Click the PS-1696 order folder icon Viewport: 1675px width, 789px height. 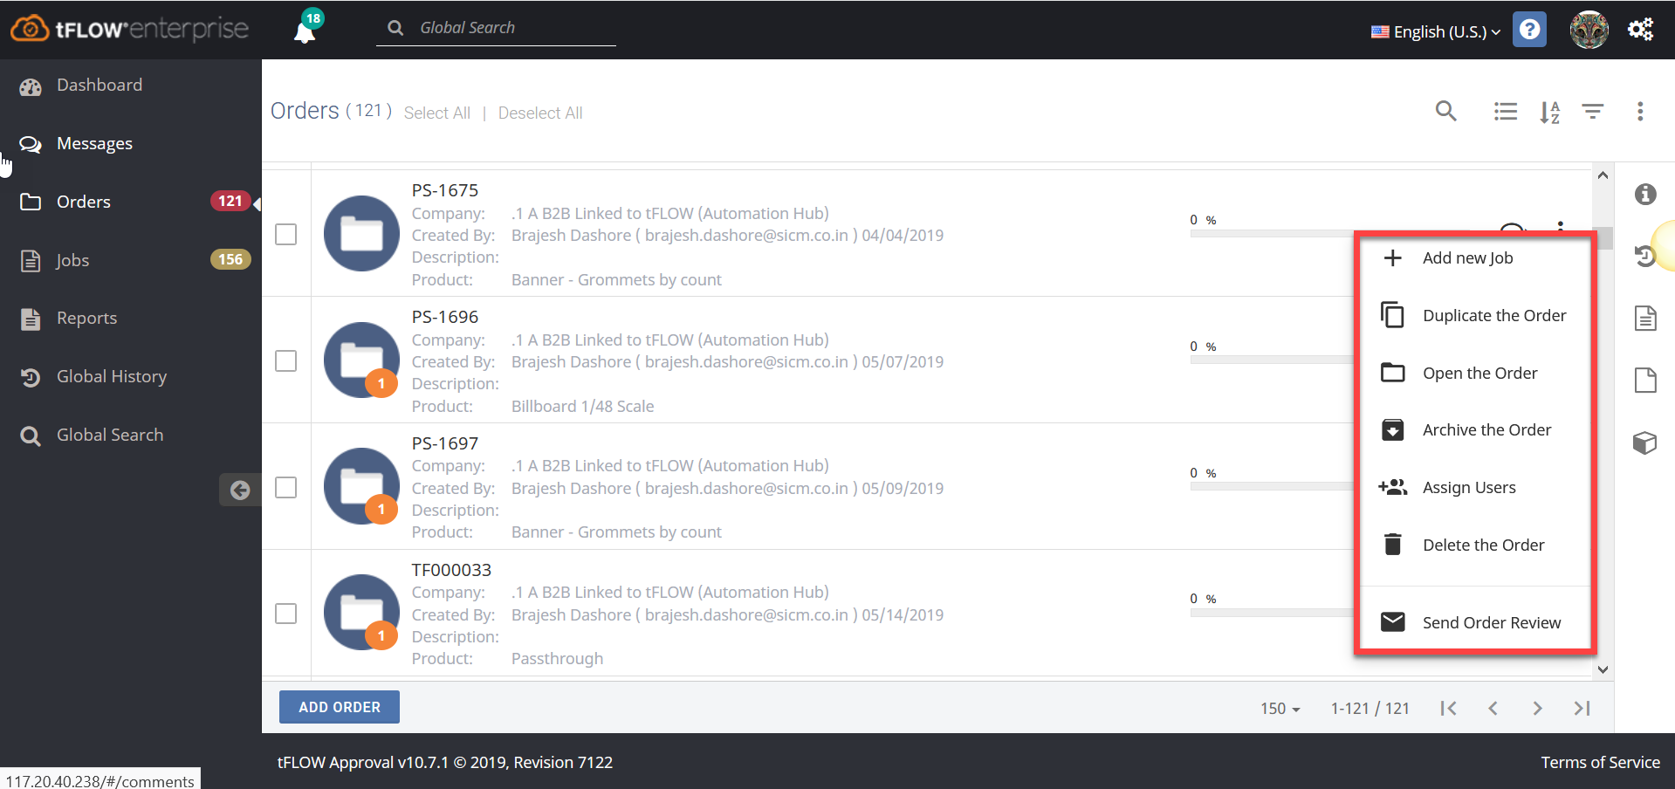[361, 360]
